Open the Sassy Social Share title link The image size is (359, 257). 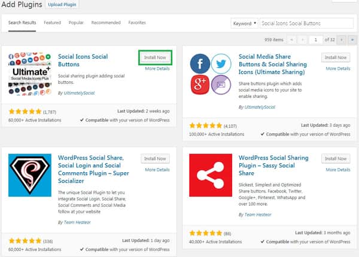(273, 166)
